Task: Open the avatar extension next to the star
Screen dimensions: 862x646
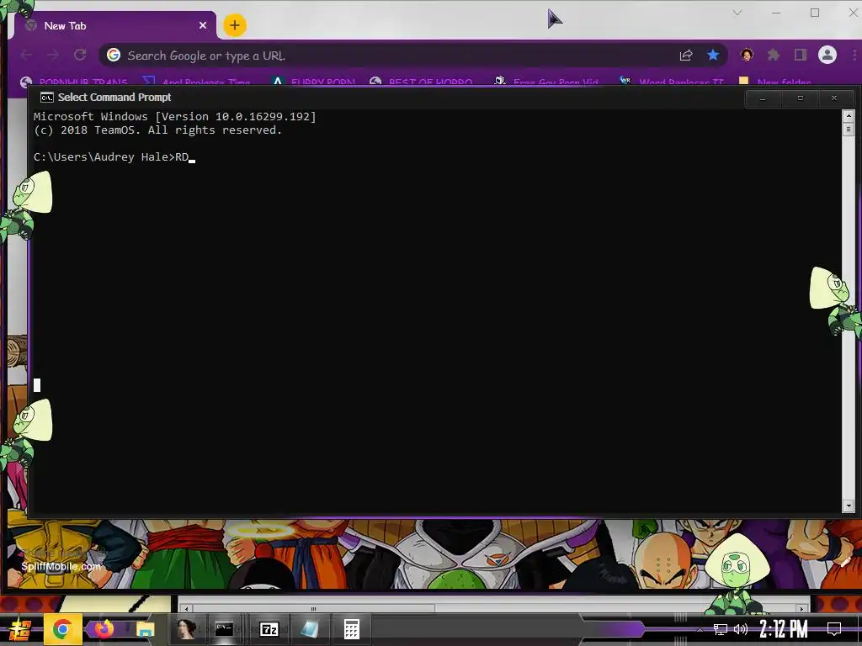Action: click(747, 55)
